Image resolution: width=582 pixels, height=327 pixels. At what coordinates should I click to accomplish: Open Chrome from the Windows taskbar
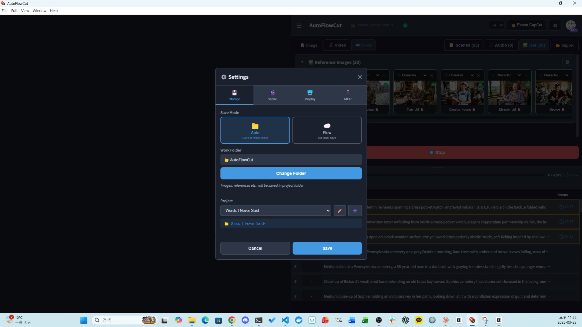pos(232,320)
